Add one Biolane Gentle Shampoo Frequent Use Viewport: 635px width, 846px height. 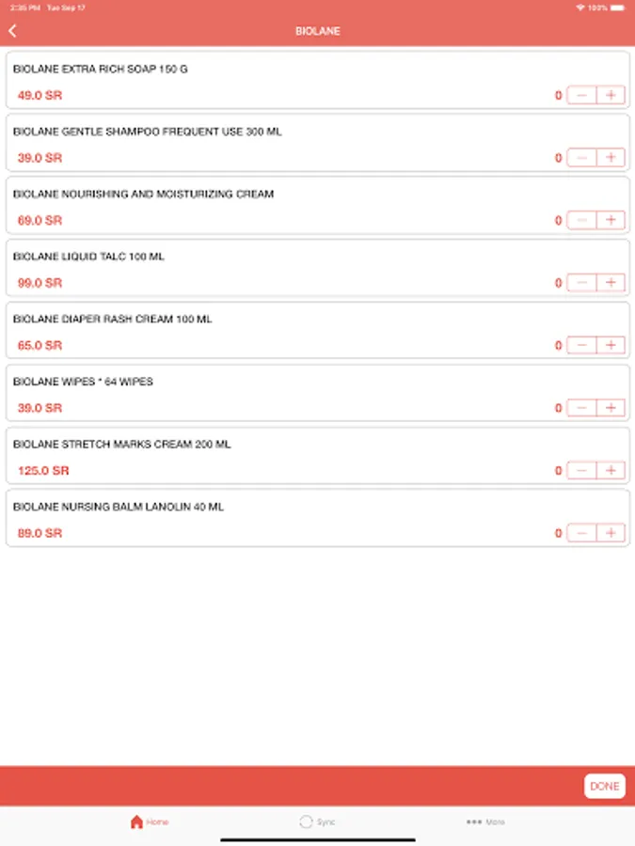611,158
